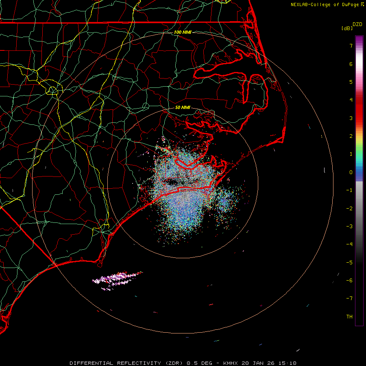Click the red band of the color bar

click(359, 109)
